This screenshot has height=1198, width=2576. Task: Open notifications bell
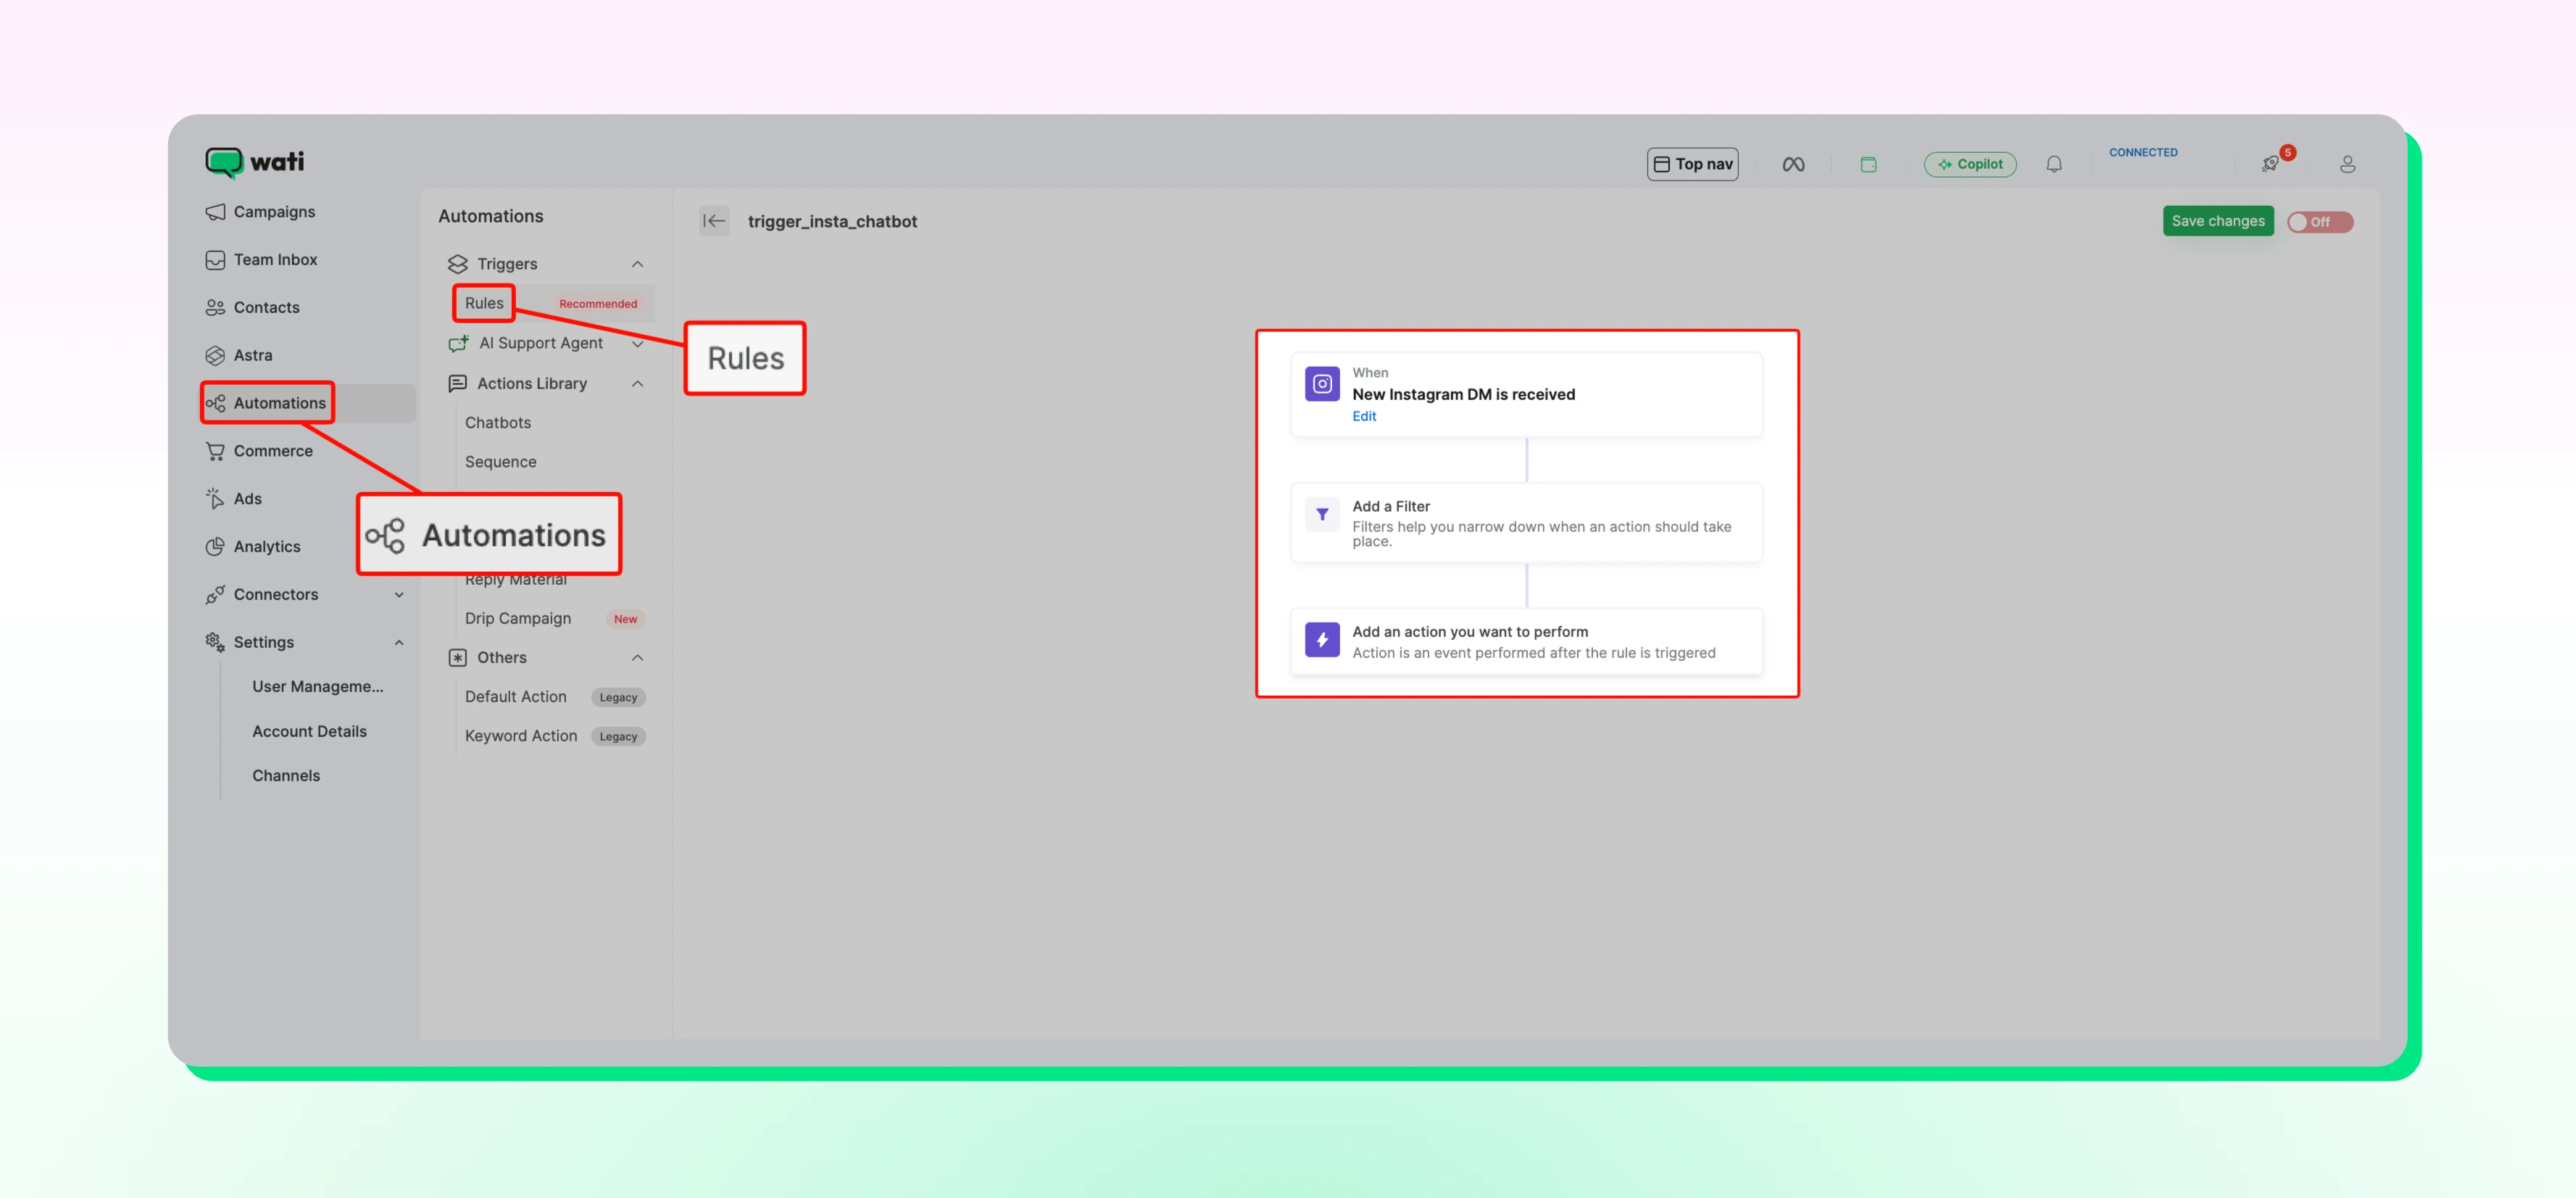coord(2054,164)
